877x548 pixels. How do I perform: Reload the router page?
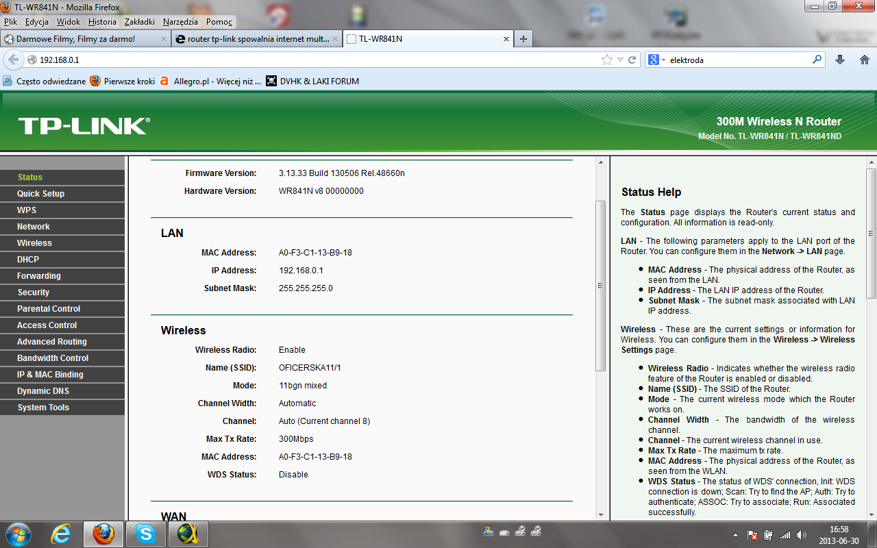[632, 60]
